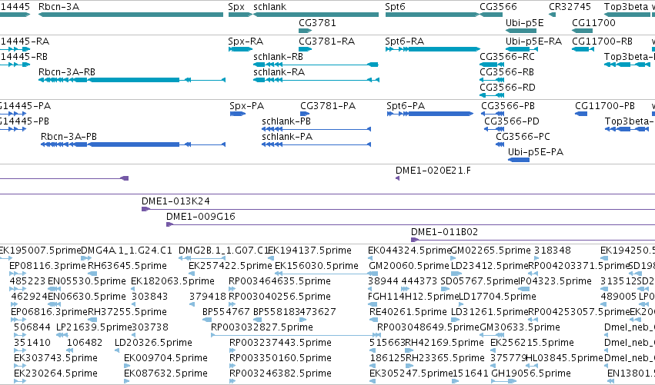
Task: Select the Spx-RA transcript
Action: [240, 49]
